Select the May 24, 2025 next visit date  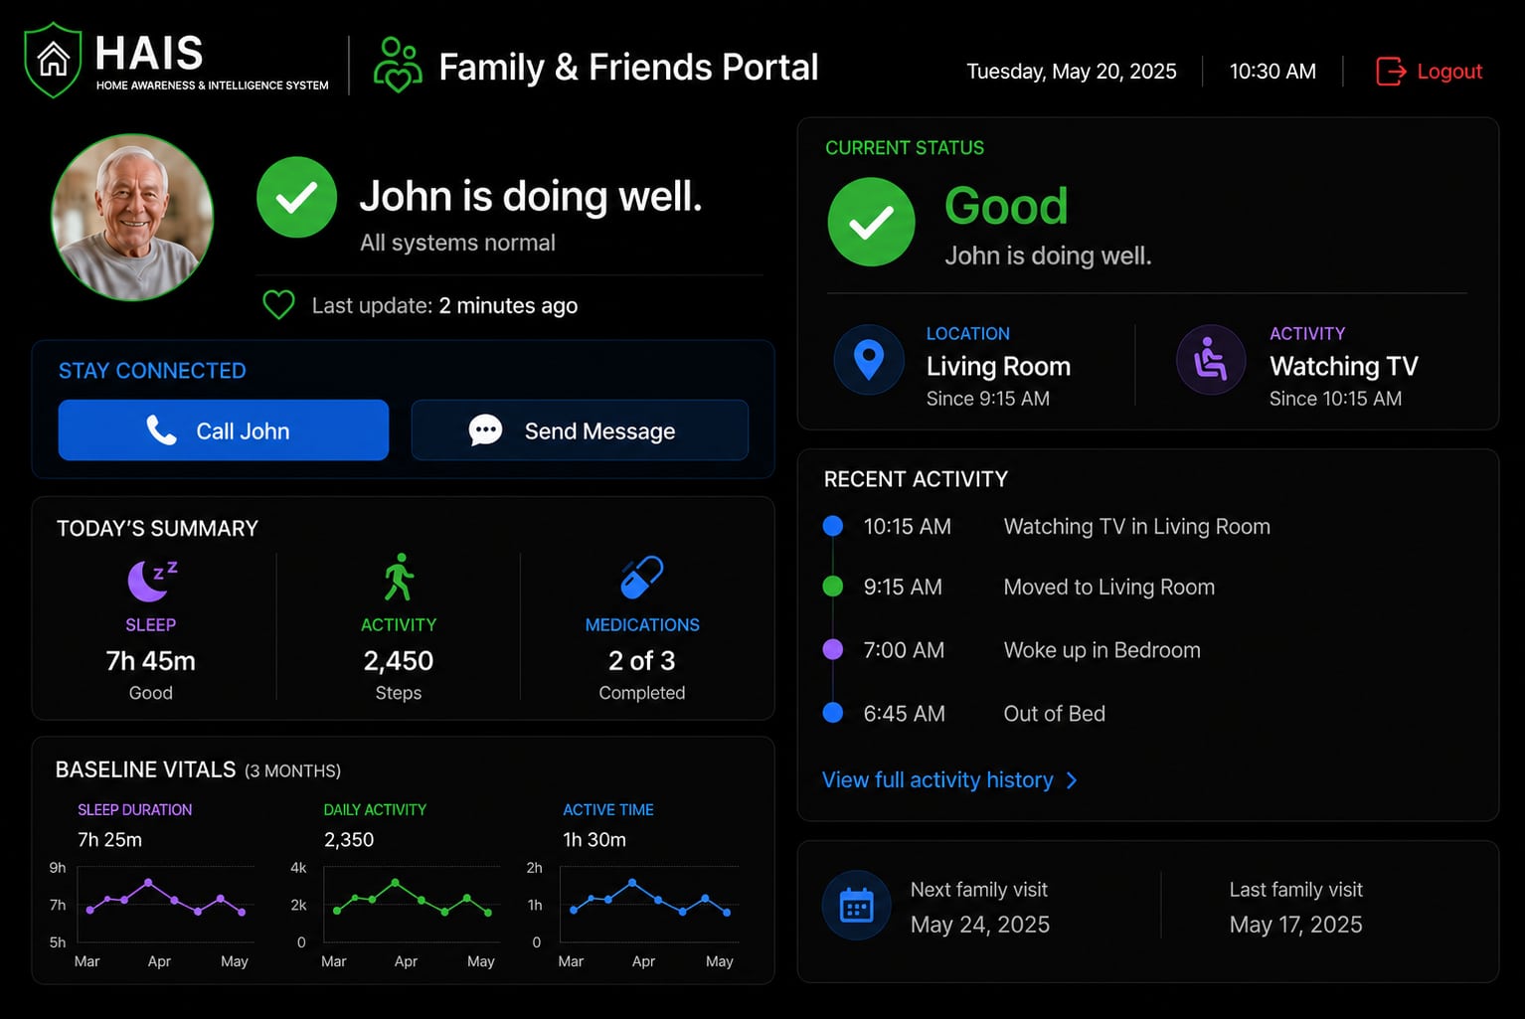[980, 925]
